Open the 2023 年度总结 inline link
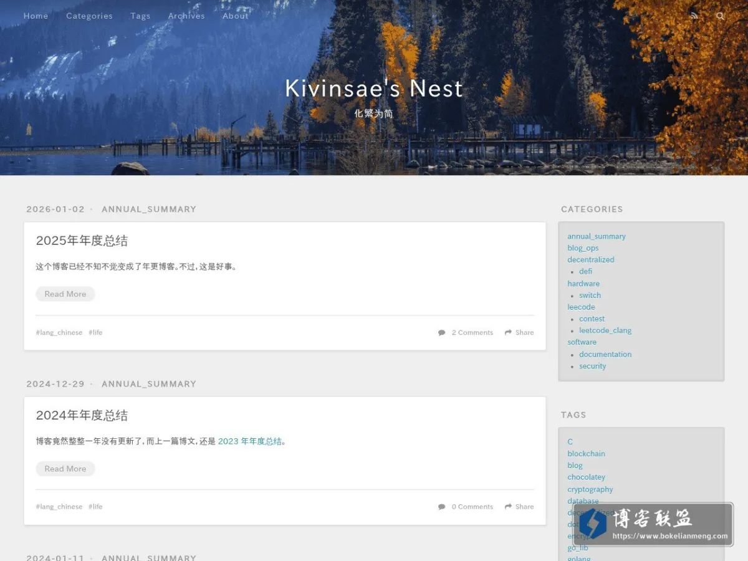748x561 pixels. click(x=250, y=441)
